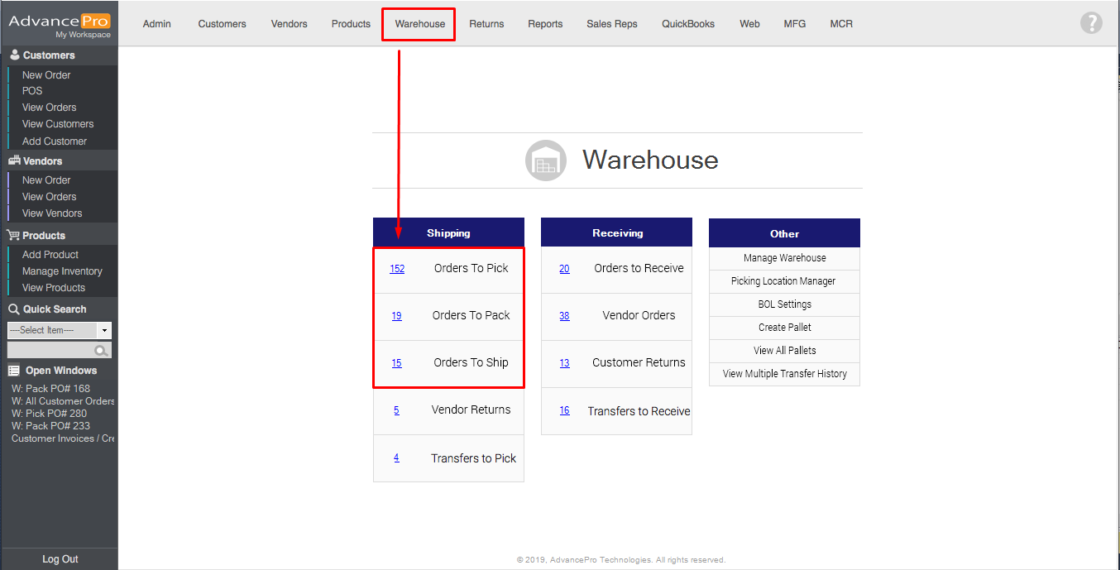The height and width of the screenshot is (570, 1120).
Task: Click the Log Out button
Action: 60,559
